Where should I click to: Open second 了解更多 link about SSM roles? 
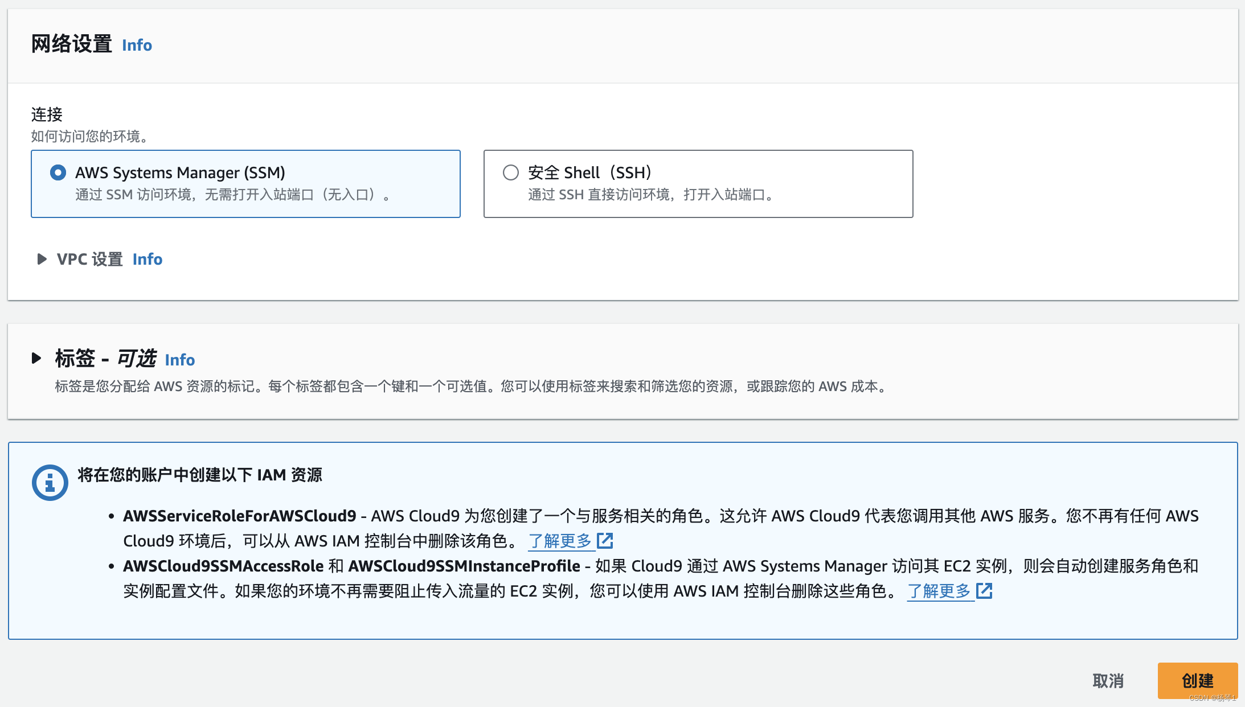pyautogui.click(x=939, y=591)
